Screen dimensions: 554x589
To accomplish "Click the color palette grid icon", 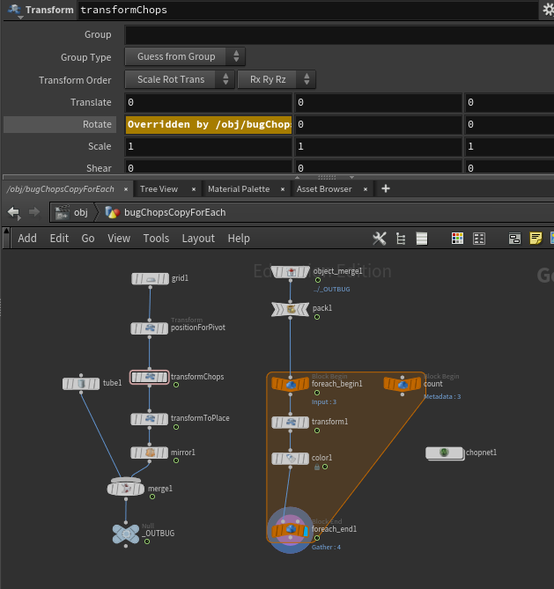I will tap(457, 239).
